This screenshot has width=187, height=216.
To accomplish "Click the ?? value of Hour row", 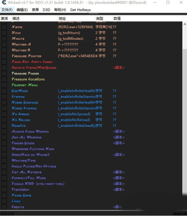I will pyautogui.click(x=114, y=33).
